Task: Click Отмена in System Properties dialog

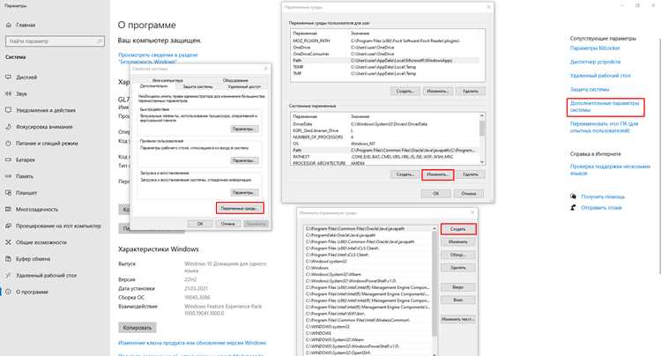Action: 227,224
